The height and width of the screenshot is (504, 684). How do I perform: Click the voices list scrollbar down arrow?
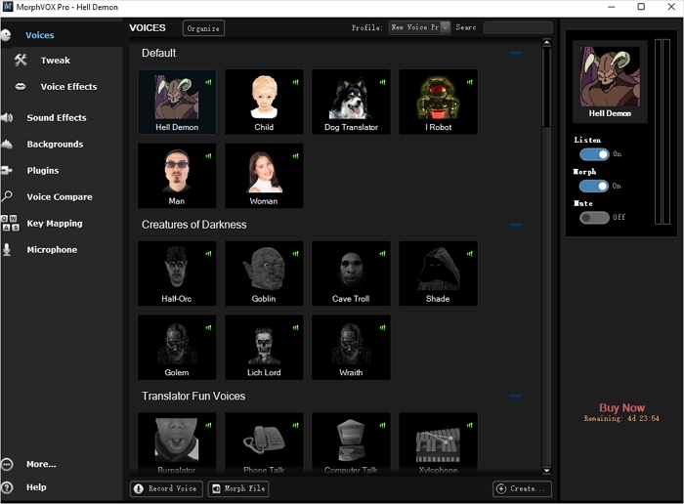coord(546,470)
